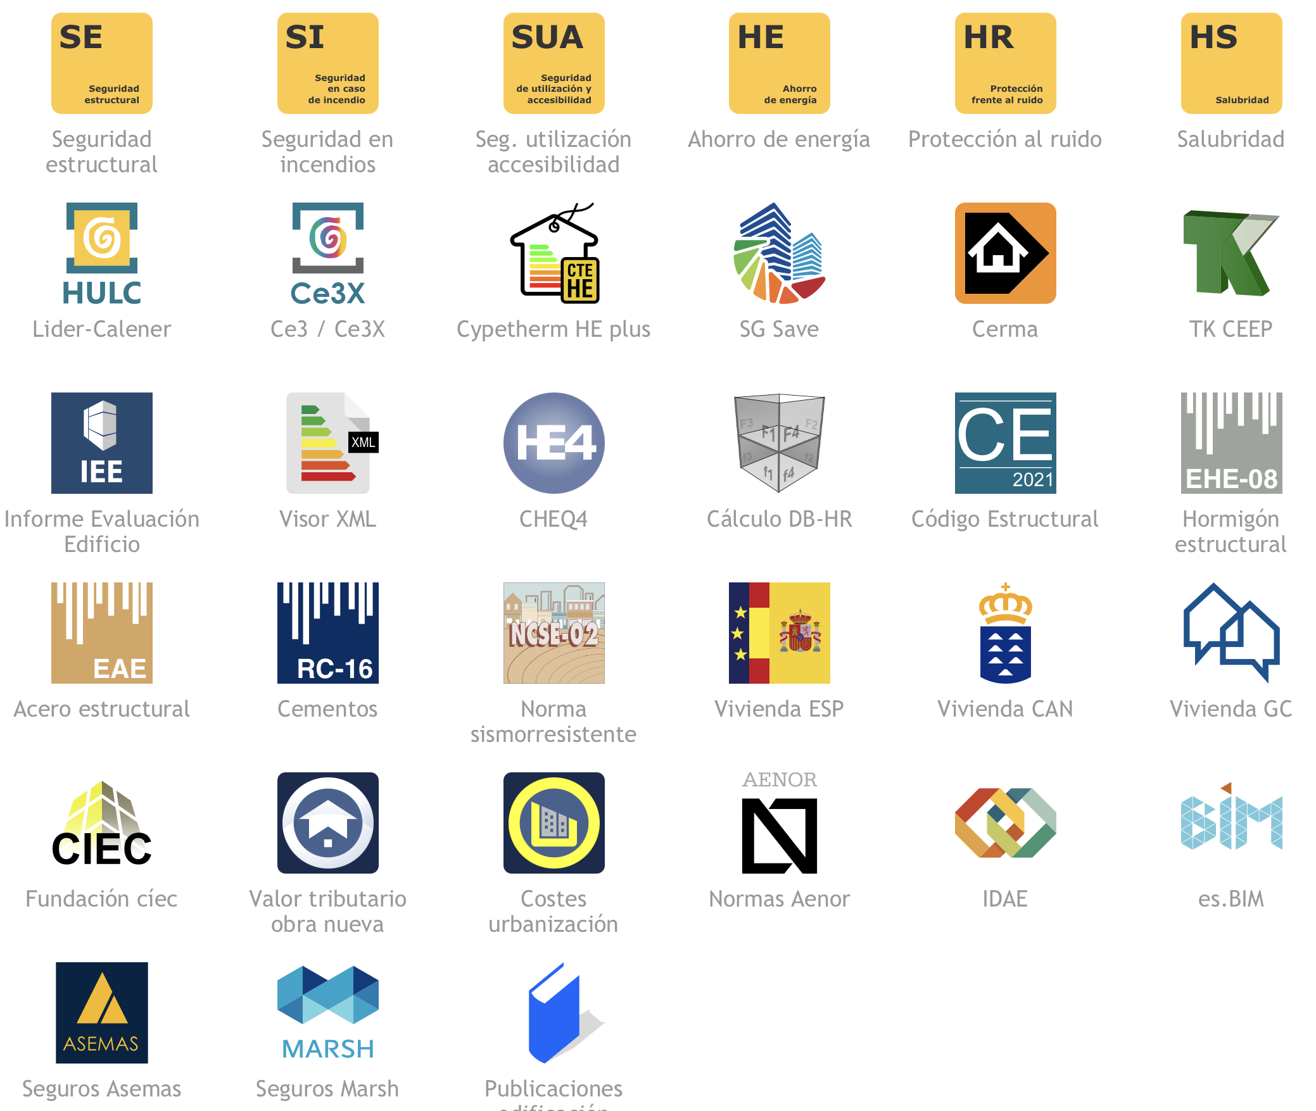Click the Salubridad label link
The width and height of the screenshot is (1316, 1111).
click(x=1231, y=139)
